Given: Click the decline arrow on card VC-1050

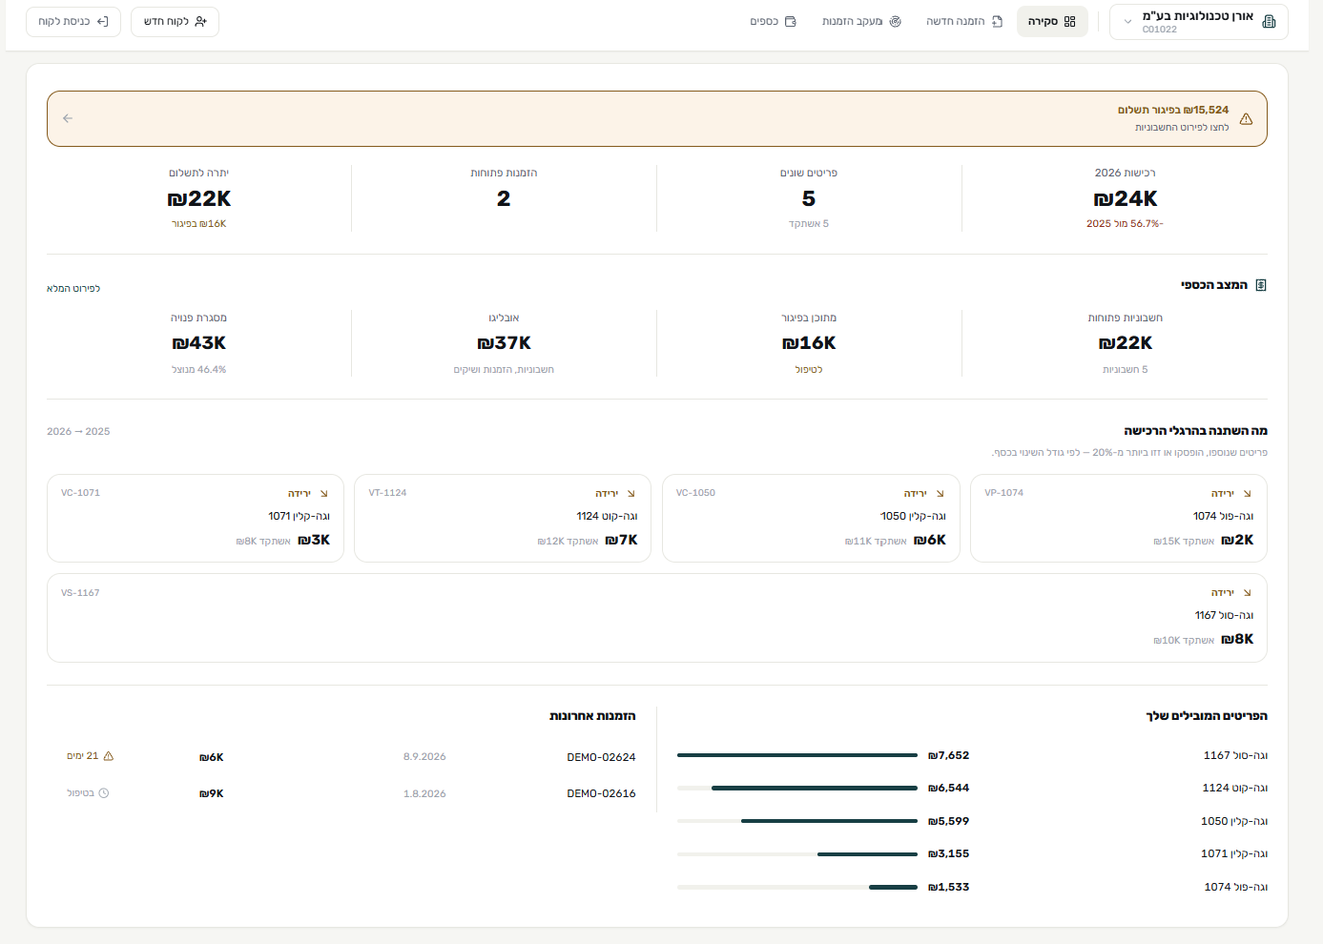Looking at the screenshot, I should pos(940,494).
